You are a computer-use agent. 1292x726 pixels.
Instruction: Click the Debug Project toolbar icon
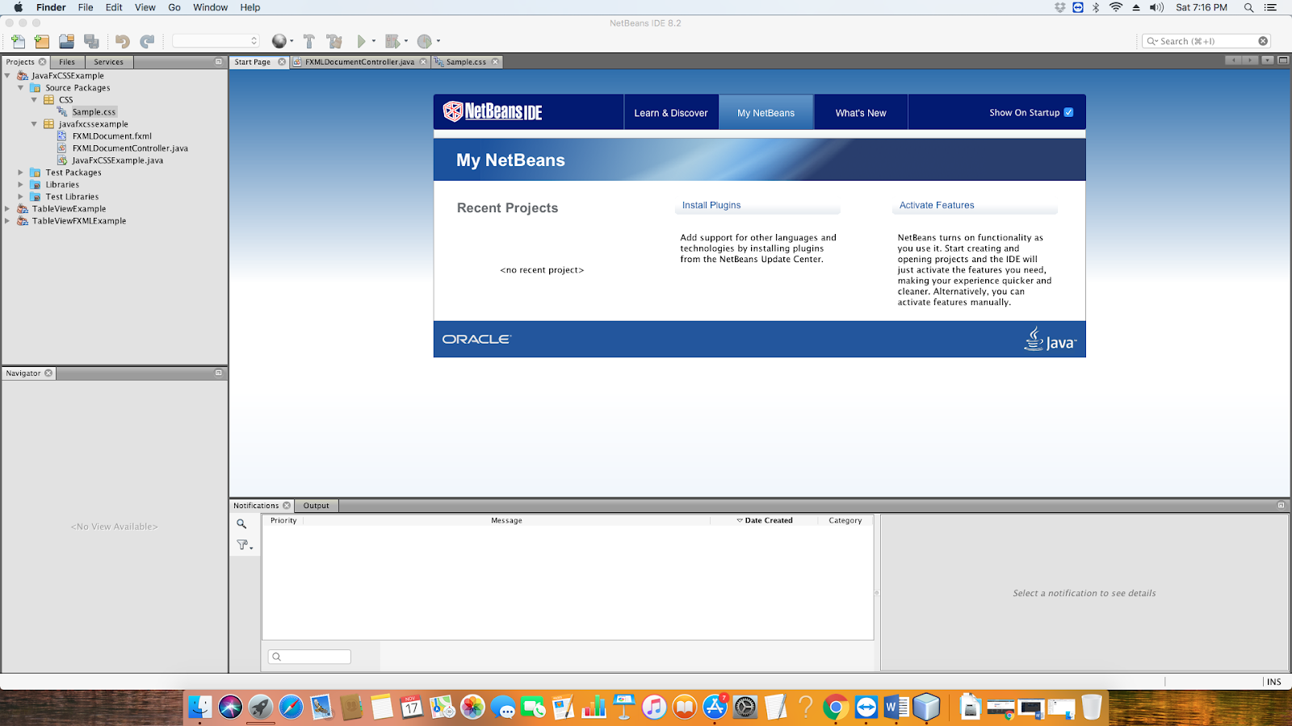[x=392, y=41]
